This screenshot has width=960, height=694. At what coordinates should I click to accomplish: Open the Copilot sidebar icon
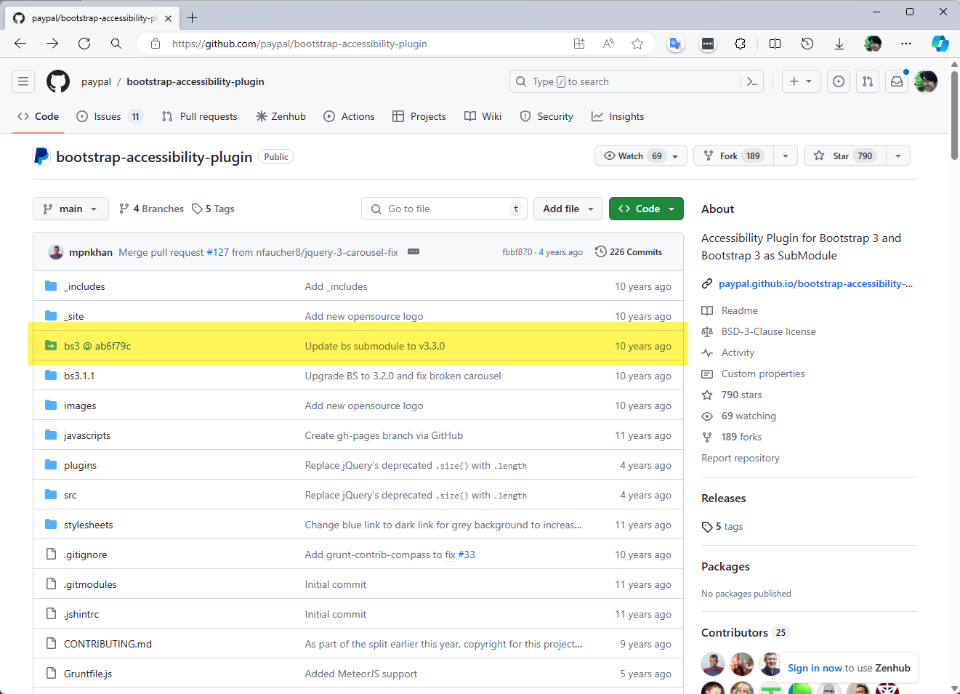[940, 44]
